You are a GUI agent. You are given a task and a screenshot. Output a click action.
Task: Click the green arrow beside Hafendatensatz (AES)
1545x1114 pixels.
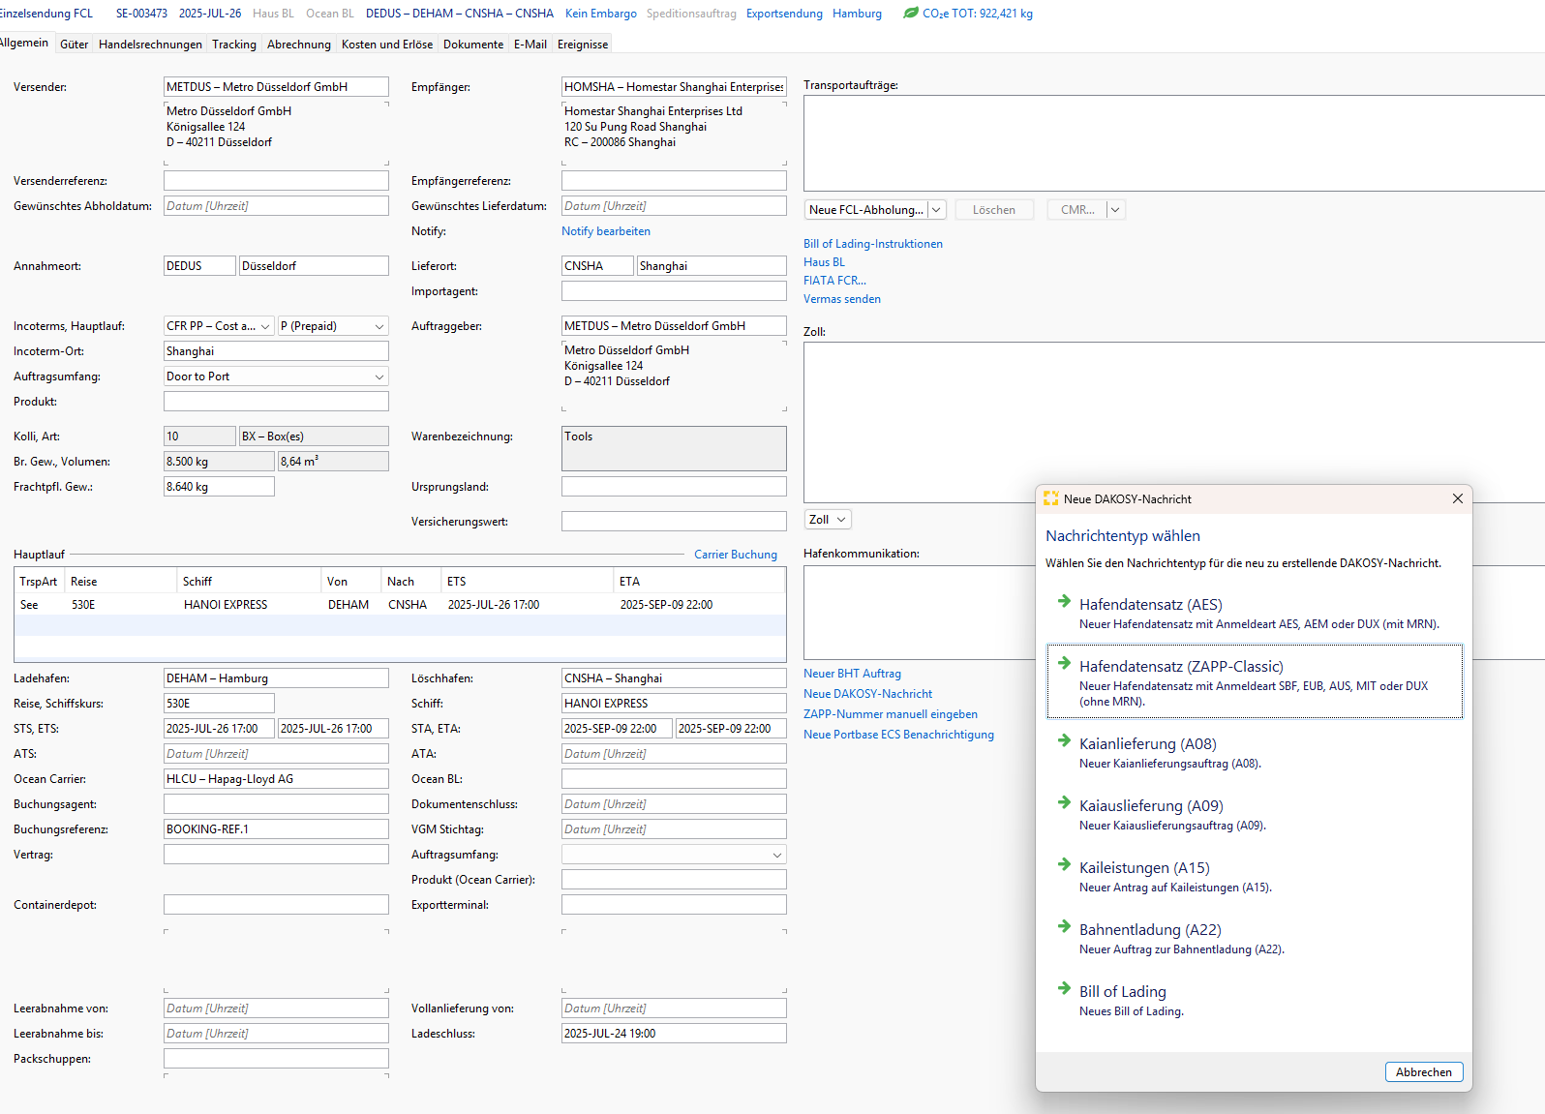[x=1064, y=601]
